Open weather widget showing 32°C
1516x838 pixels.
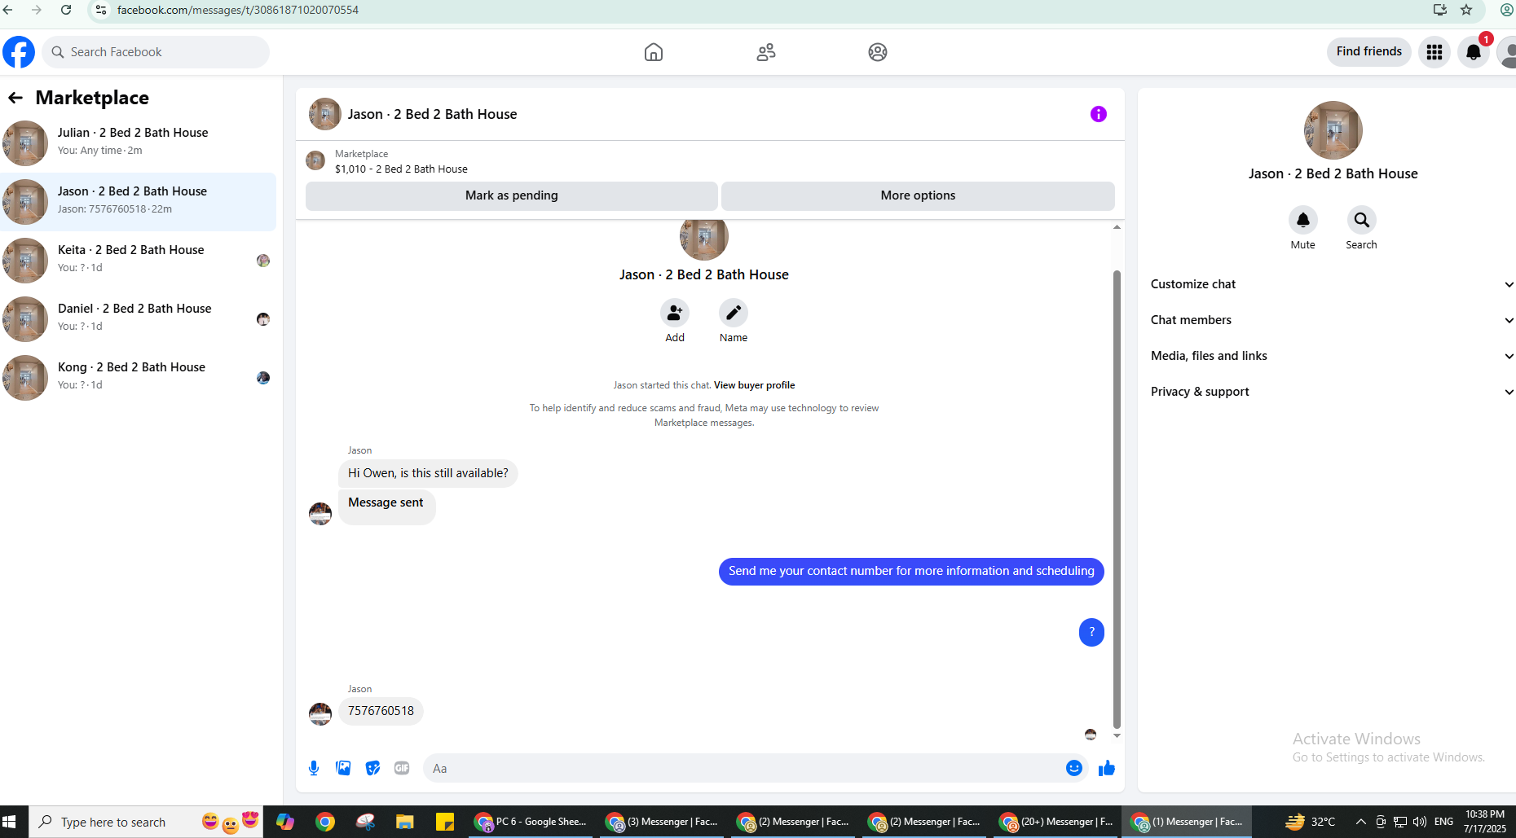[x=1311, y=822]
